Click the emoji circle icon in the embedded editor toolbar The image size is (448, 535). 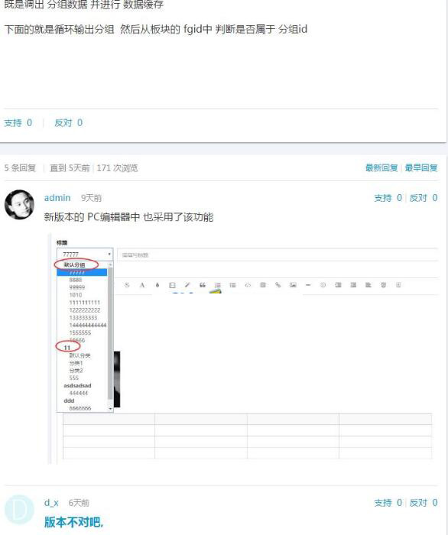323,285
